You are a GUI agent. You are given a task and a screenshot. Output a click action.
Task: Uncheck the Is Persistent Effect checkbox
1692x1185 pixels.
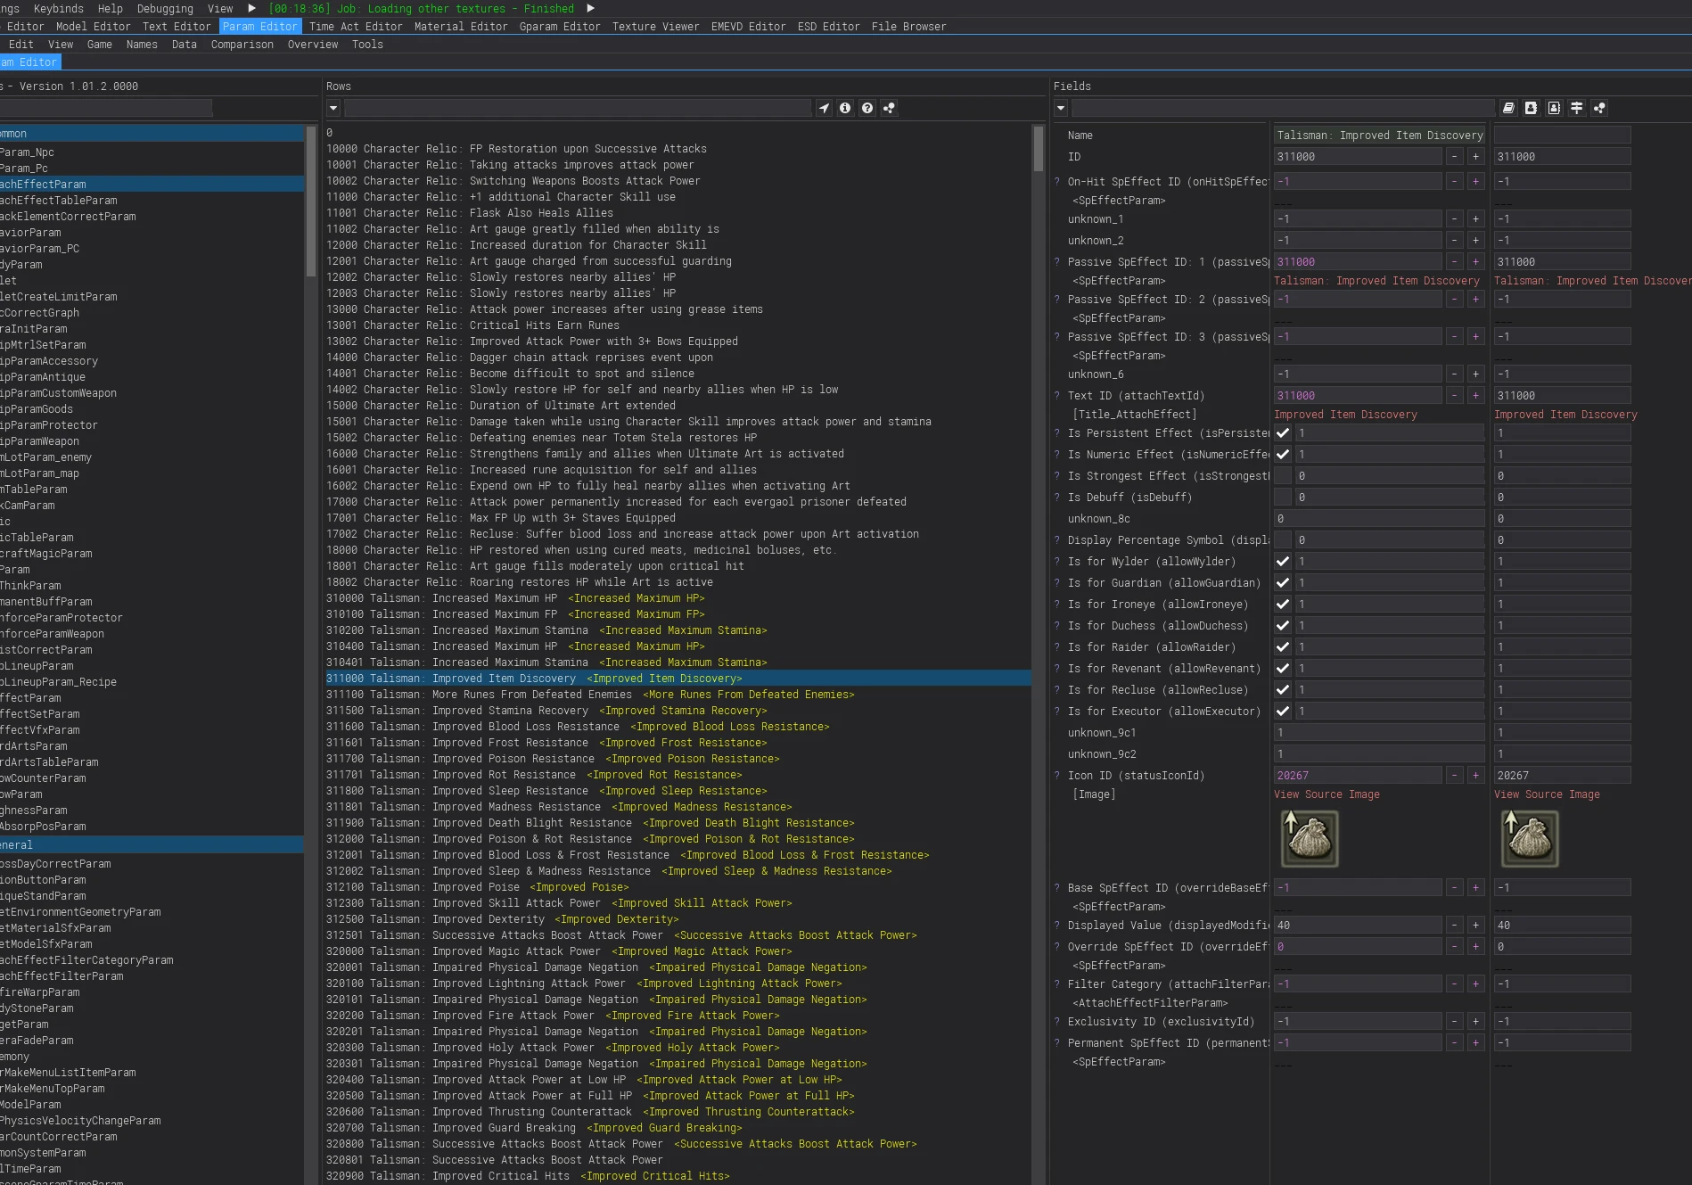[1283, 433]
